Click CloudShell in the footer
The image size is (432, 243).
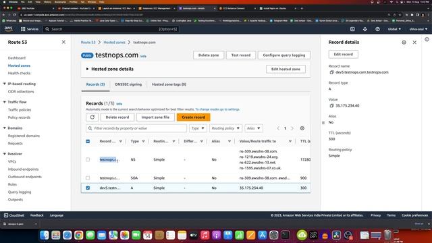(x=14, y=215)
